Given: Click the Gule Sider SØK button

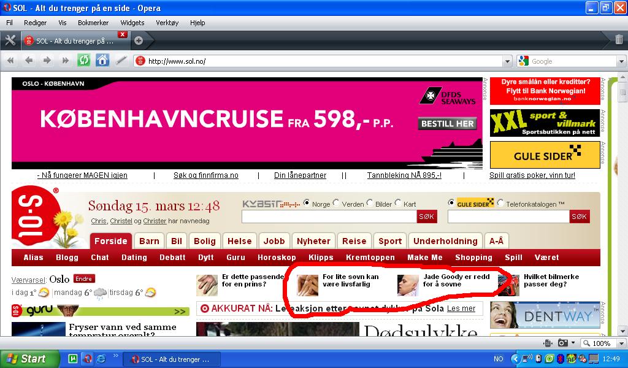Looking at the screenshot, I should click(x=579, y=217).
